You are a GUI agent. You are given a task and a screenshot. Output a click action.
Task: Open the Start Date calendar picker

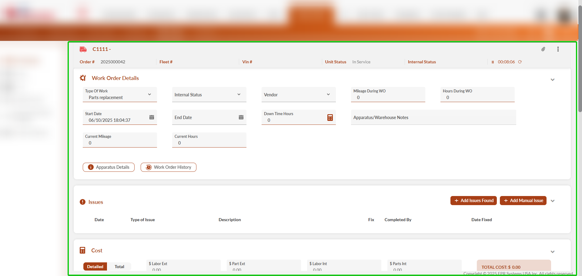pos(152,117)
